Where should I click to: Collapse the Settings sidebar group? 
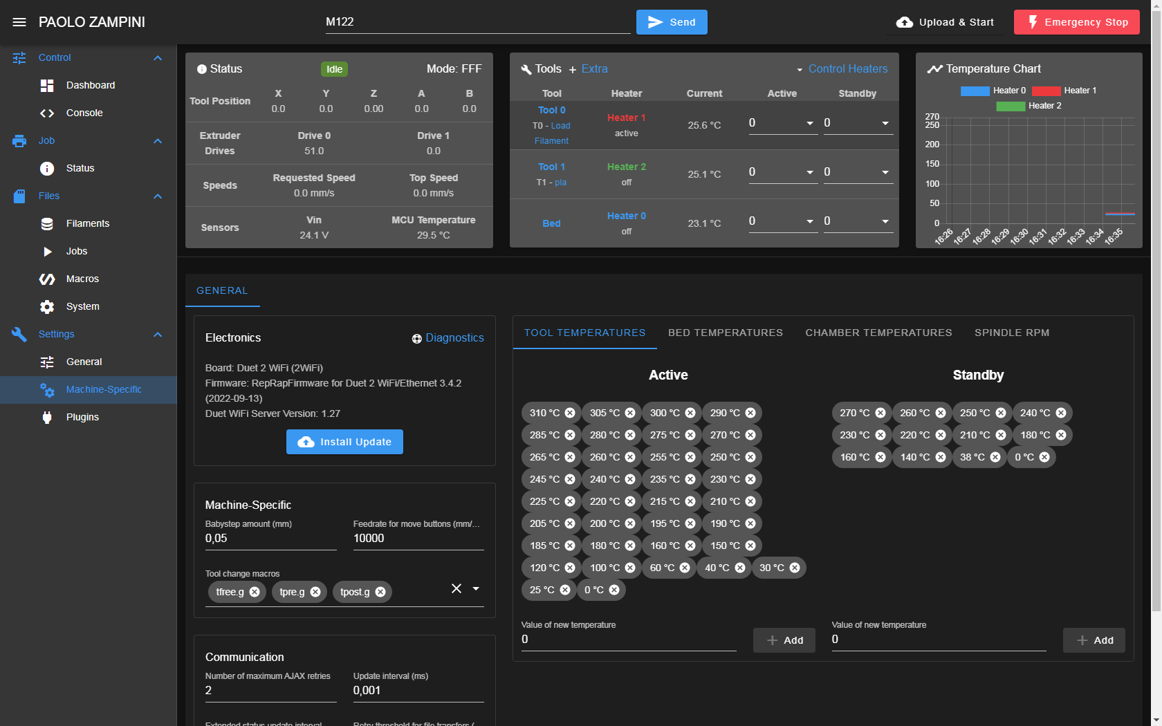(x=158, y=334)
